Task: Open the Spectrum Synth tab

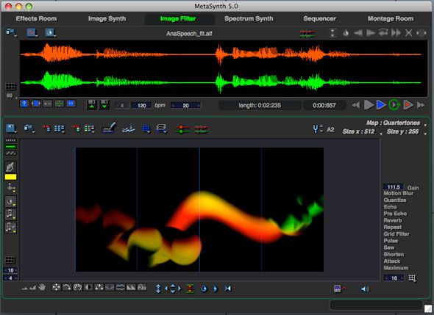Action: pyautogui.click(x=249, y=18)
